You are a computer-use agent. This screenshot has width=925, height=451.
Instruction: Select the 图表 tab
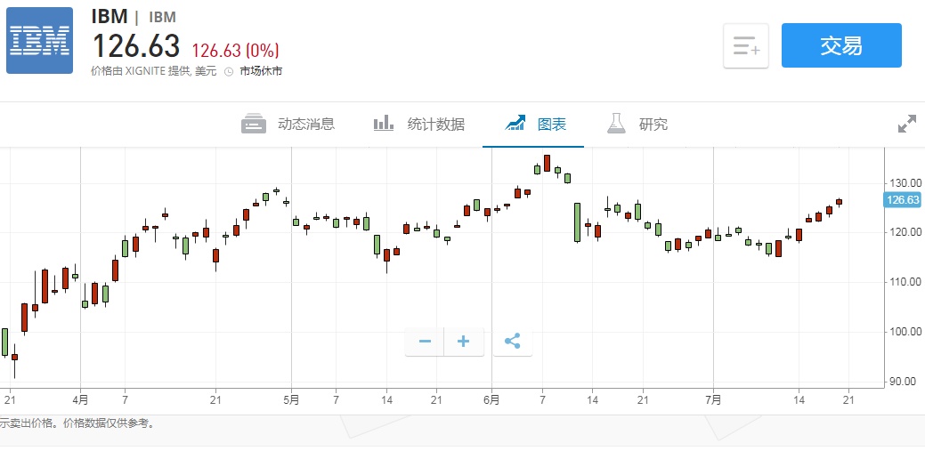pyautogui.click(x=551, y=125)
